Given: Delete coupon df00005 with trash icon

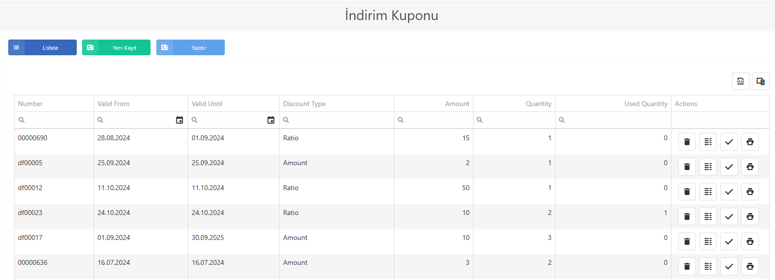Looking at the screenshot, I should (x=687, y=167).
